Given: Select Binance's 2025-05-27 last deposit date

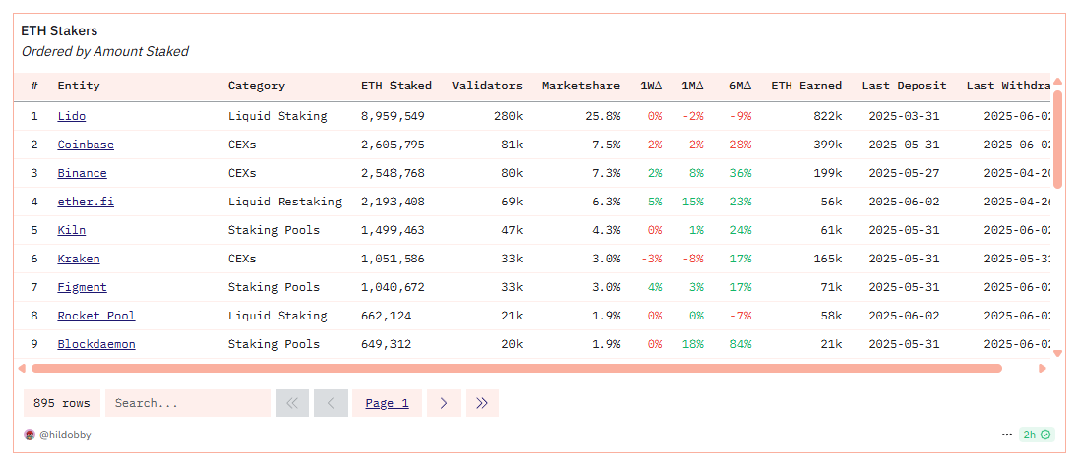Looking at the screenshot, I should pyautogui.click(x=905, y=173).
